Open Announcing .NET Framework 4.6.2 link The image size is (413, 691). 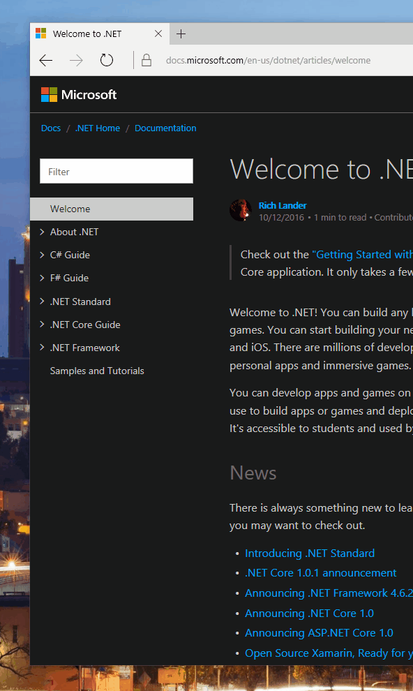329,593
